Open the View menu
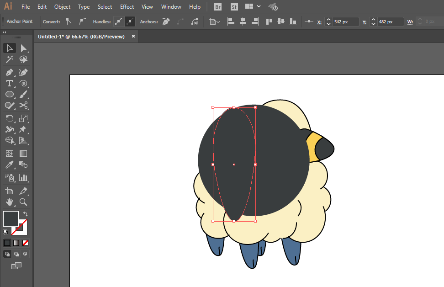The height and width of the screenshot is (287, 444). [x=147, y=7]
